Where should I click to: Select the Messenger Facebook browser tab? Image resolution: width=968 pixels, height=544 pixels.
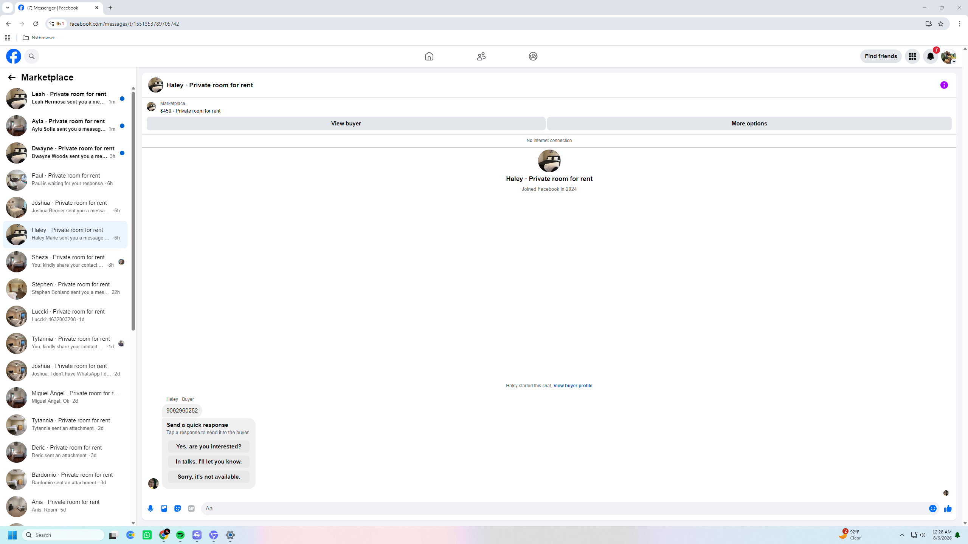tap(59, 8)
